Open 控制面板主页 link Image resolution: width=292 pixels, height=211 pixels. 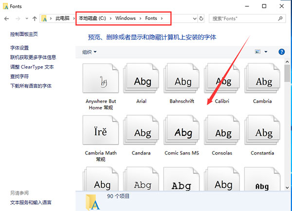pos(24,34)
